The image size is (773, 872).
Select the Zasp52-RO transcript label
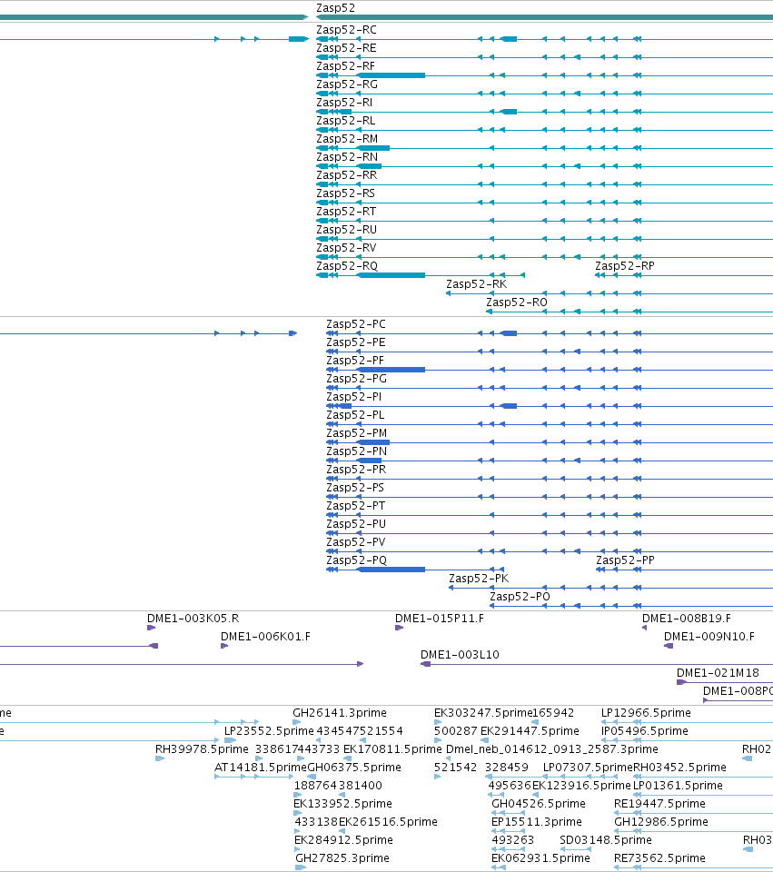517,302
